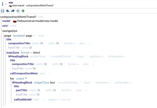This screenshot has height=108, width=157.
Task: Redo using the right arrow icon
Action: pos(13,11)
